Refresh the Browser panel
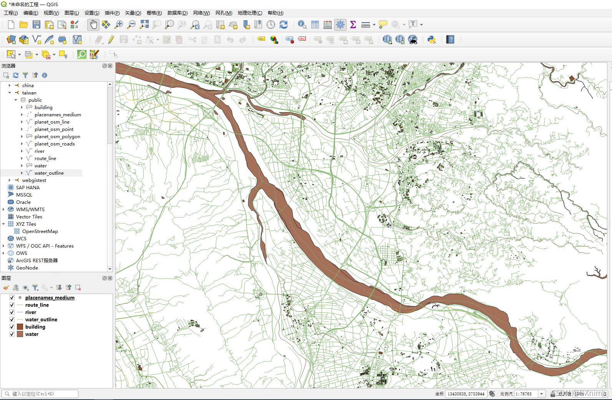The image size is (612, 400). click(x=16, y=75)
